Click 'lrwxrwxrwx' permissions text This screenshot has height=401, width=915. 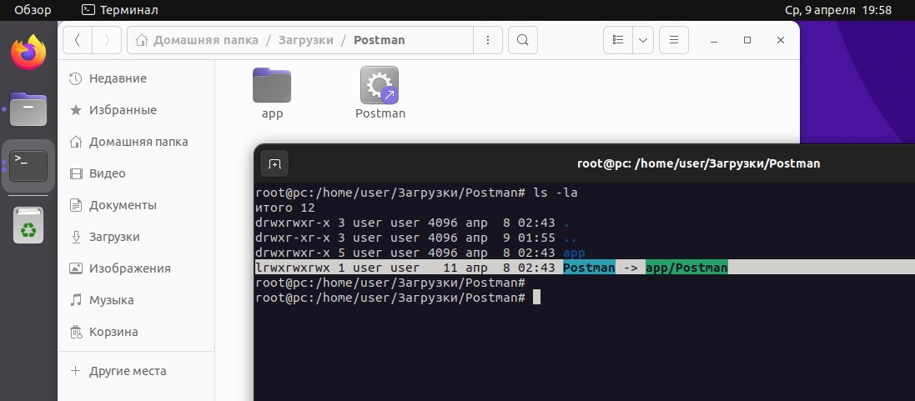click(x=293, y=268)
